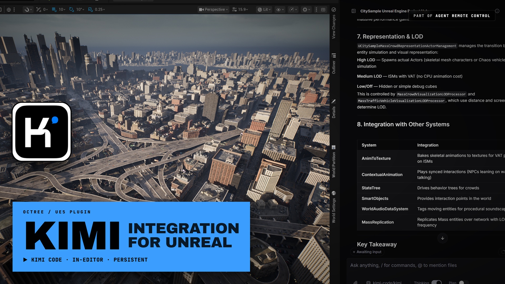Toggle the chat sidebar panel icon
505x284 pixels.
[353, 11]
